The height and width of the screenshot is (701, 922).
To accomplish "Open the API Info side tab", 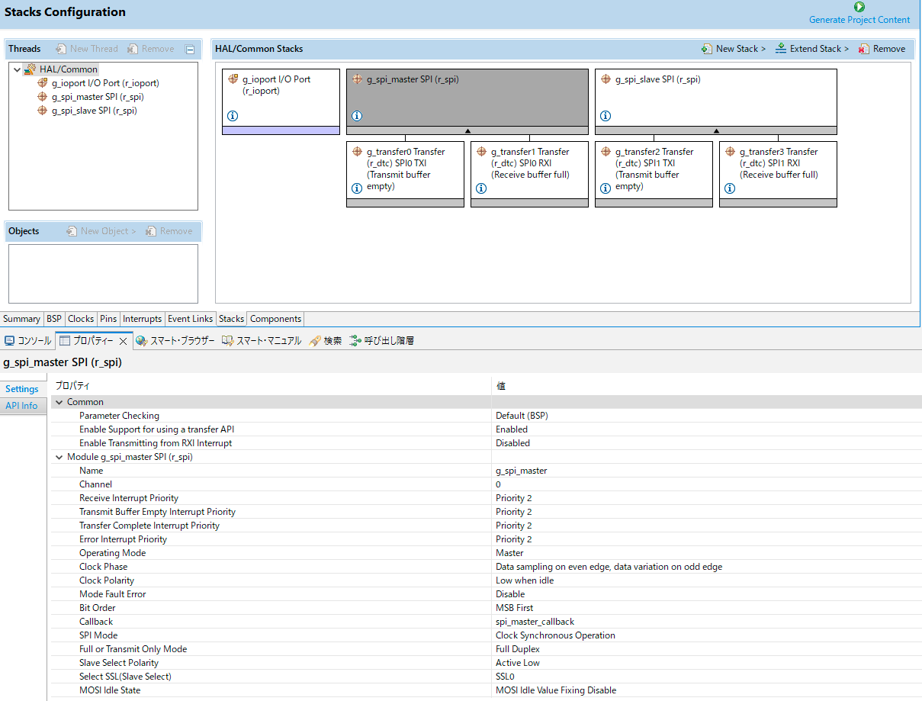I will [x=21, y=406].
